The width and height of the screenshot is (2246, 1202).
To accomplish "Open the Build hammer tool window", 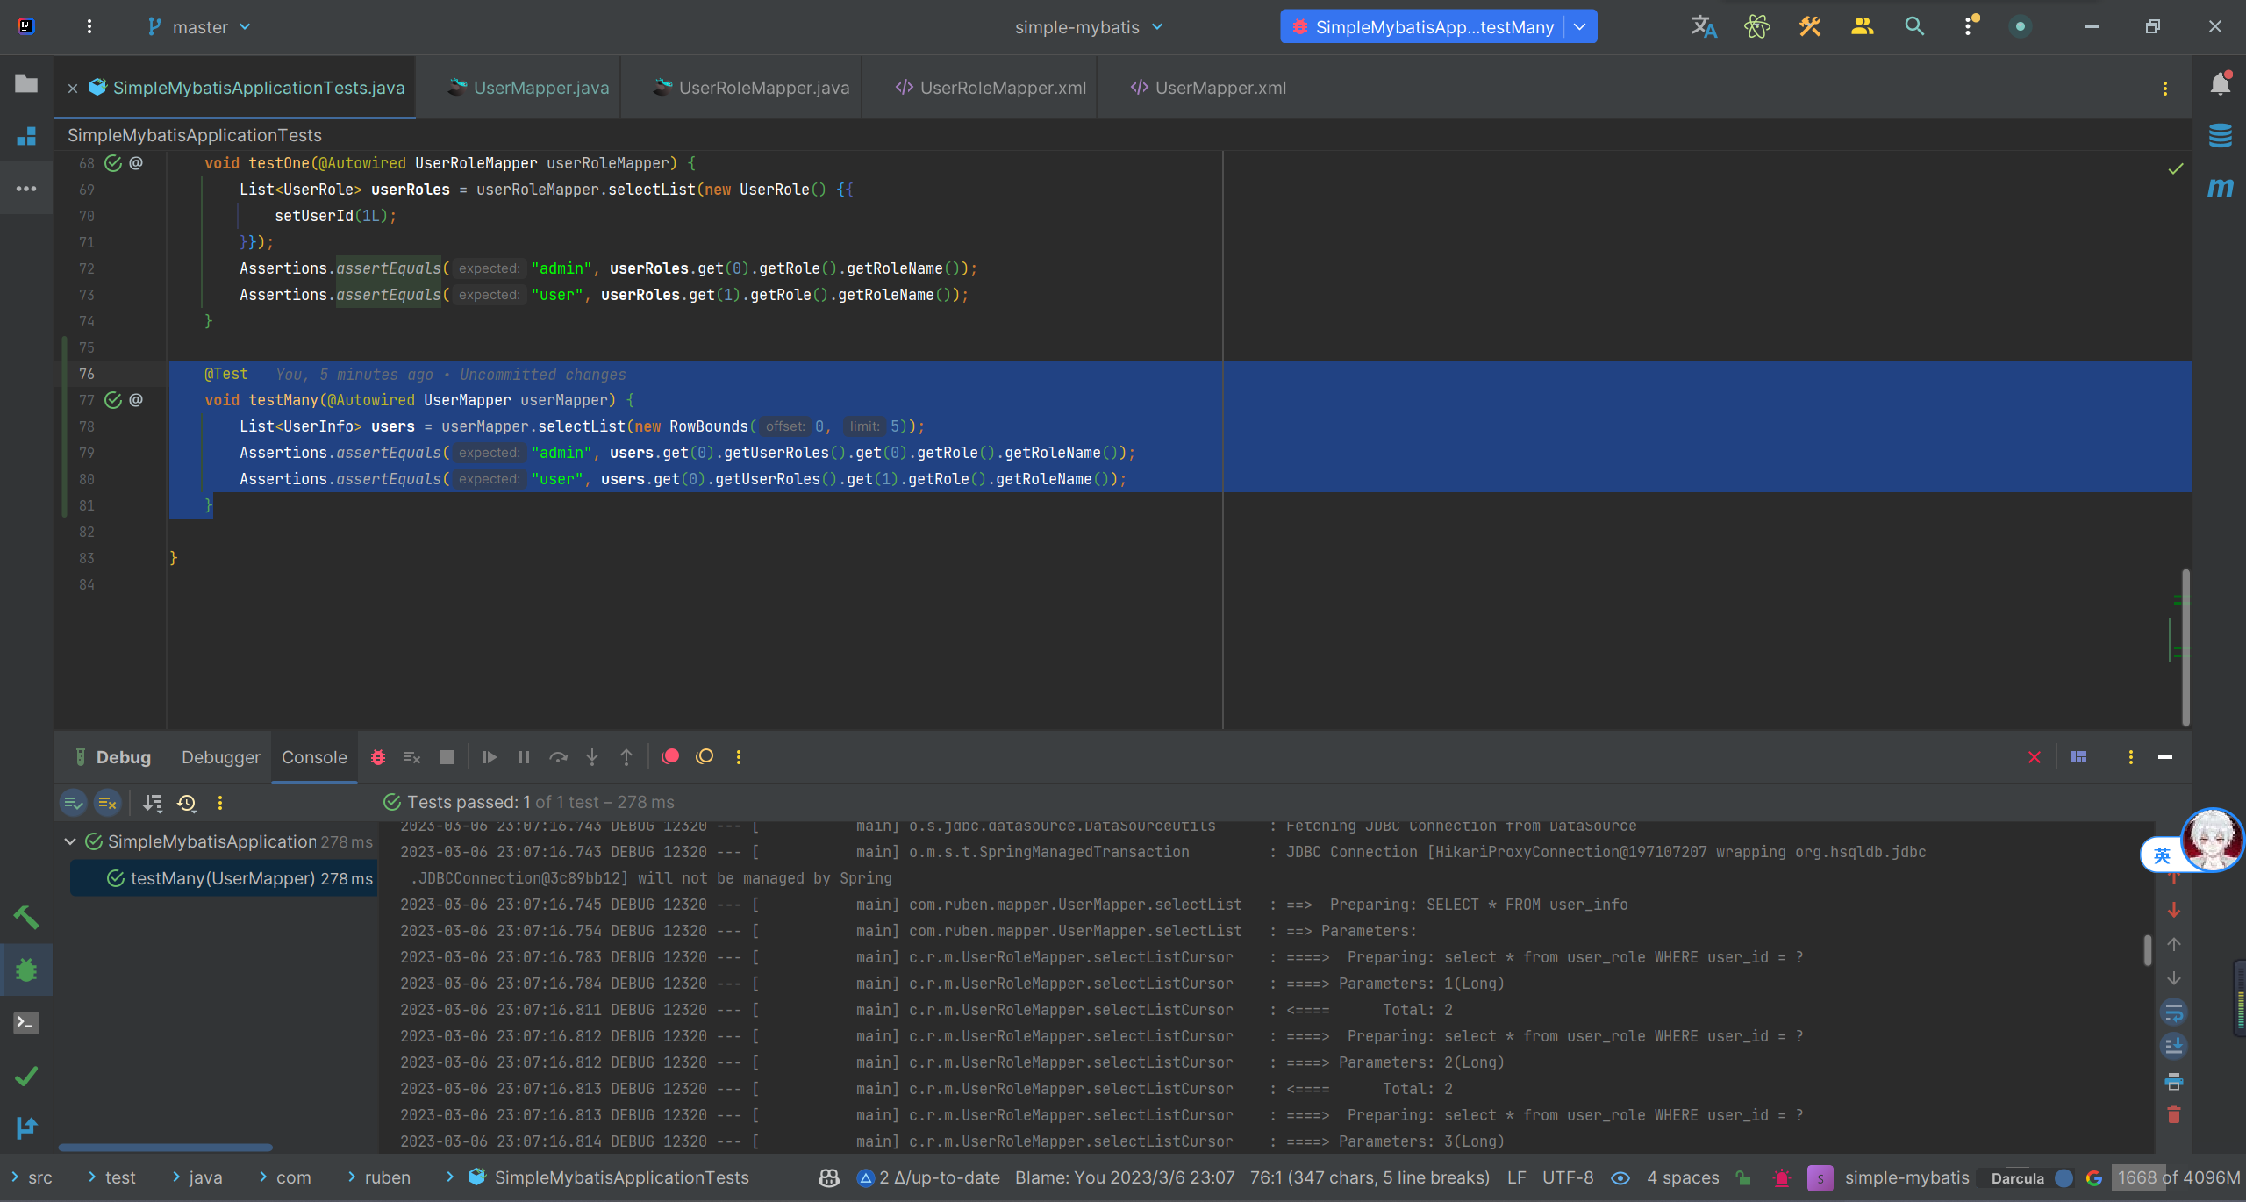I will coord(26,918).
